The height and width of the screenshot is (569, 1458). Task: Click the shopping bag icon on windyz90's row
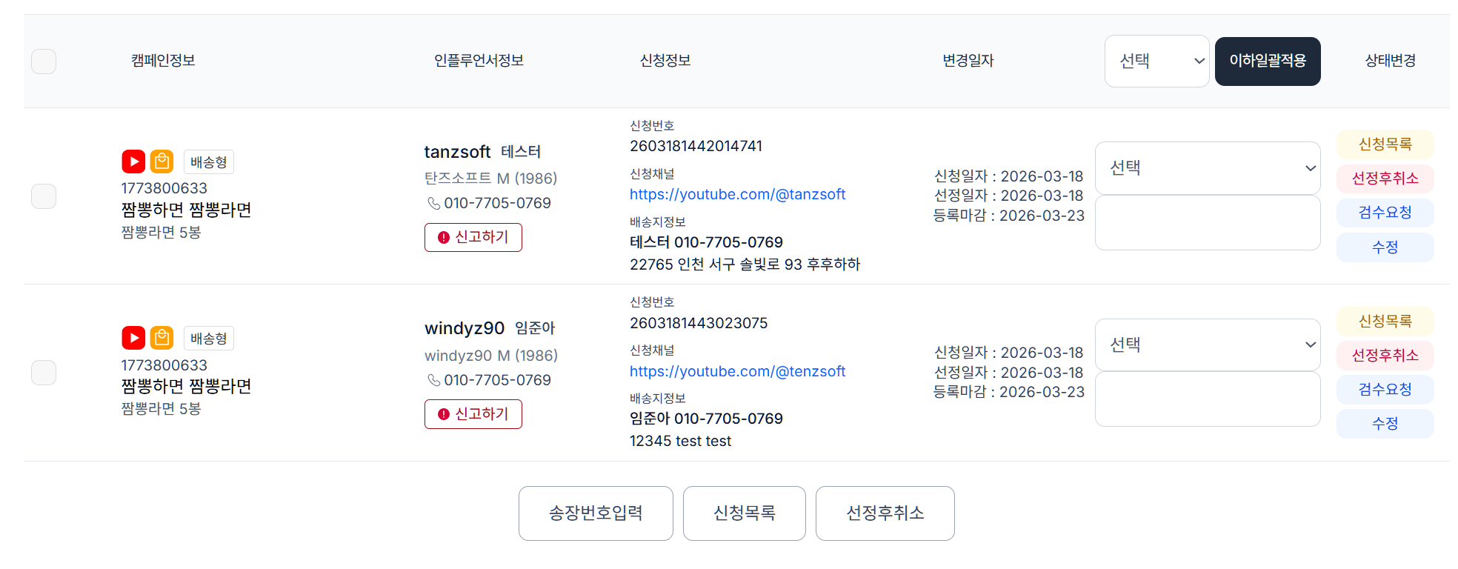coord(162,337)
